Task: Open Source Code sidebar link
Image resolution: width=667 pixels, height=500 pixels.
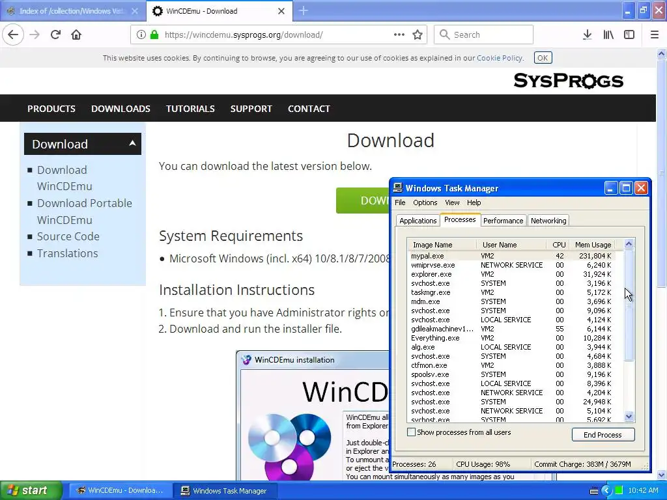Action: (x=68, y=236)
